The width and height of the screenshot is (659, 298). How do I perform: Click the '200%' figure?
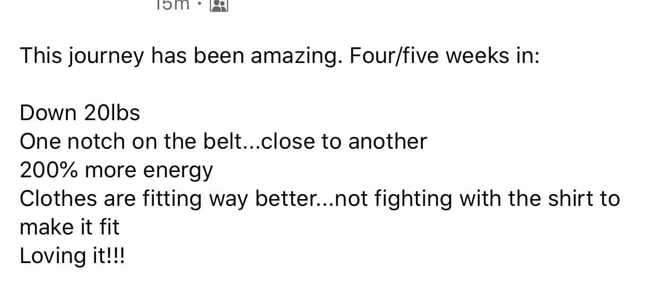pyautogui.click(x=49, y=170)
